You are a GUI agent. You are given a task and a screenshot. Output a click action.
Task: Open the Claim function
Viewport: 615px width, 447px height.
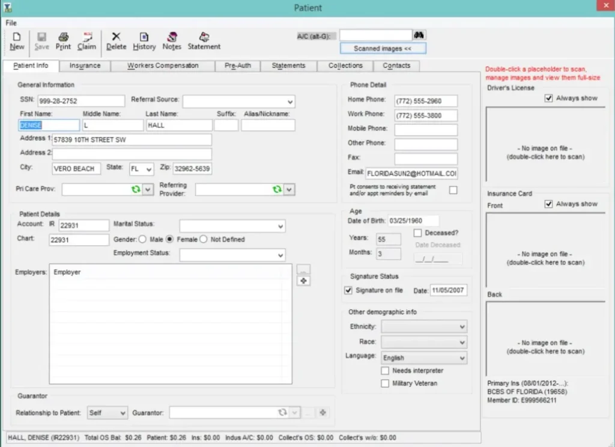(86, 40)
